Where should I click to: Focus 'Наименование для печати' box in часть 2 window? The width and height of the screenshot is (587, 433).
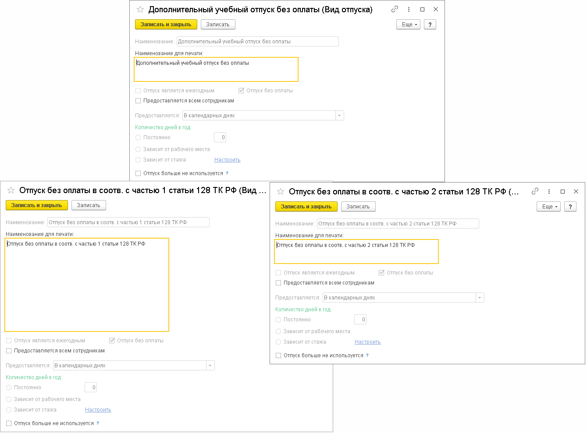click(x=356, y=251)
